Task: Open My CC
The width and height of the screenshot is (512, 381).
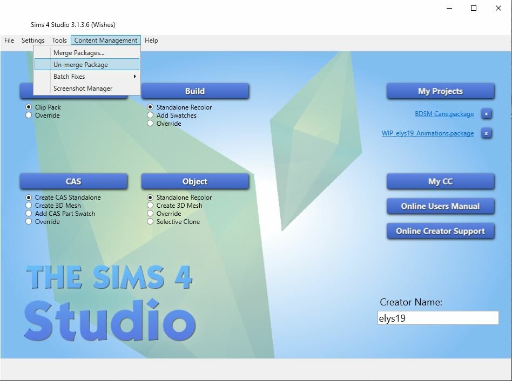Action: pos(441,181)
